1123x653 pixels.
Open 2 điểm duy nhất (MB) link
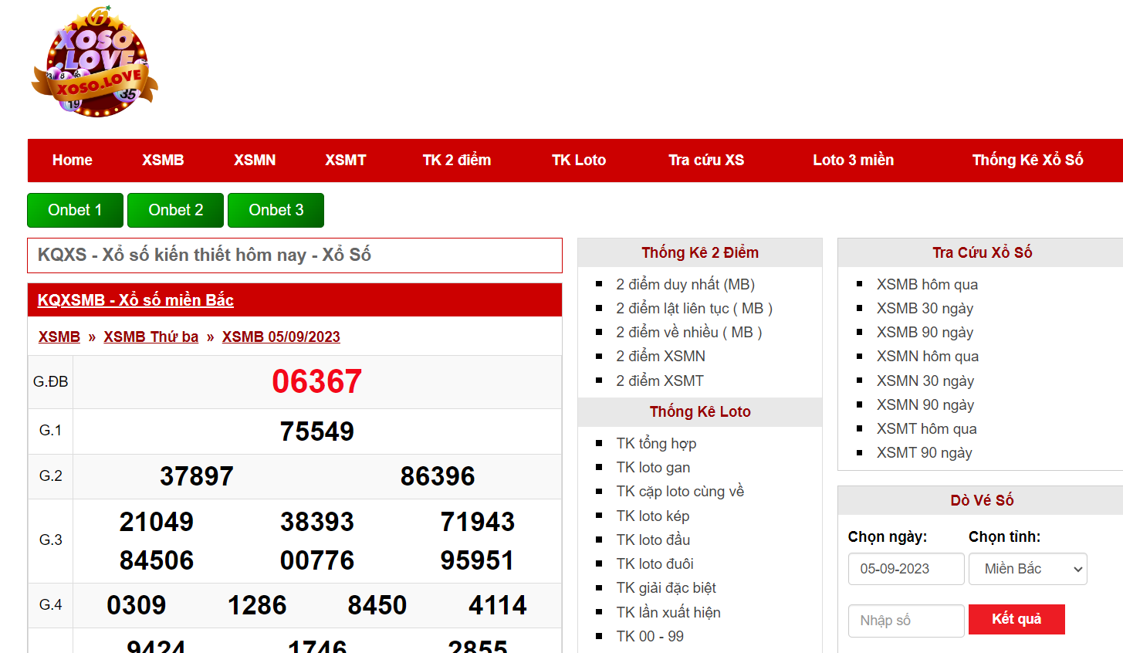[x=685, y=284]
